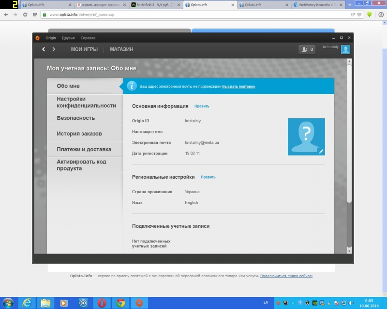Click the browser forward arrow
Viewport: 387px width, 309px height.
click(15, 15)
